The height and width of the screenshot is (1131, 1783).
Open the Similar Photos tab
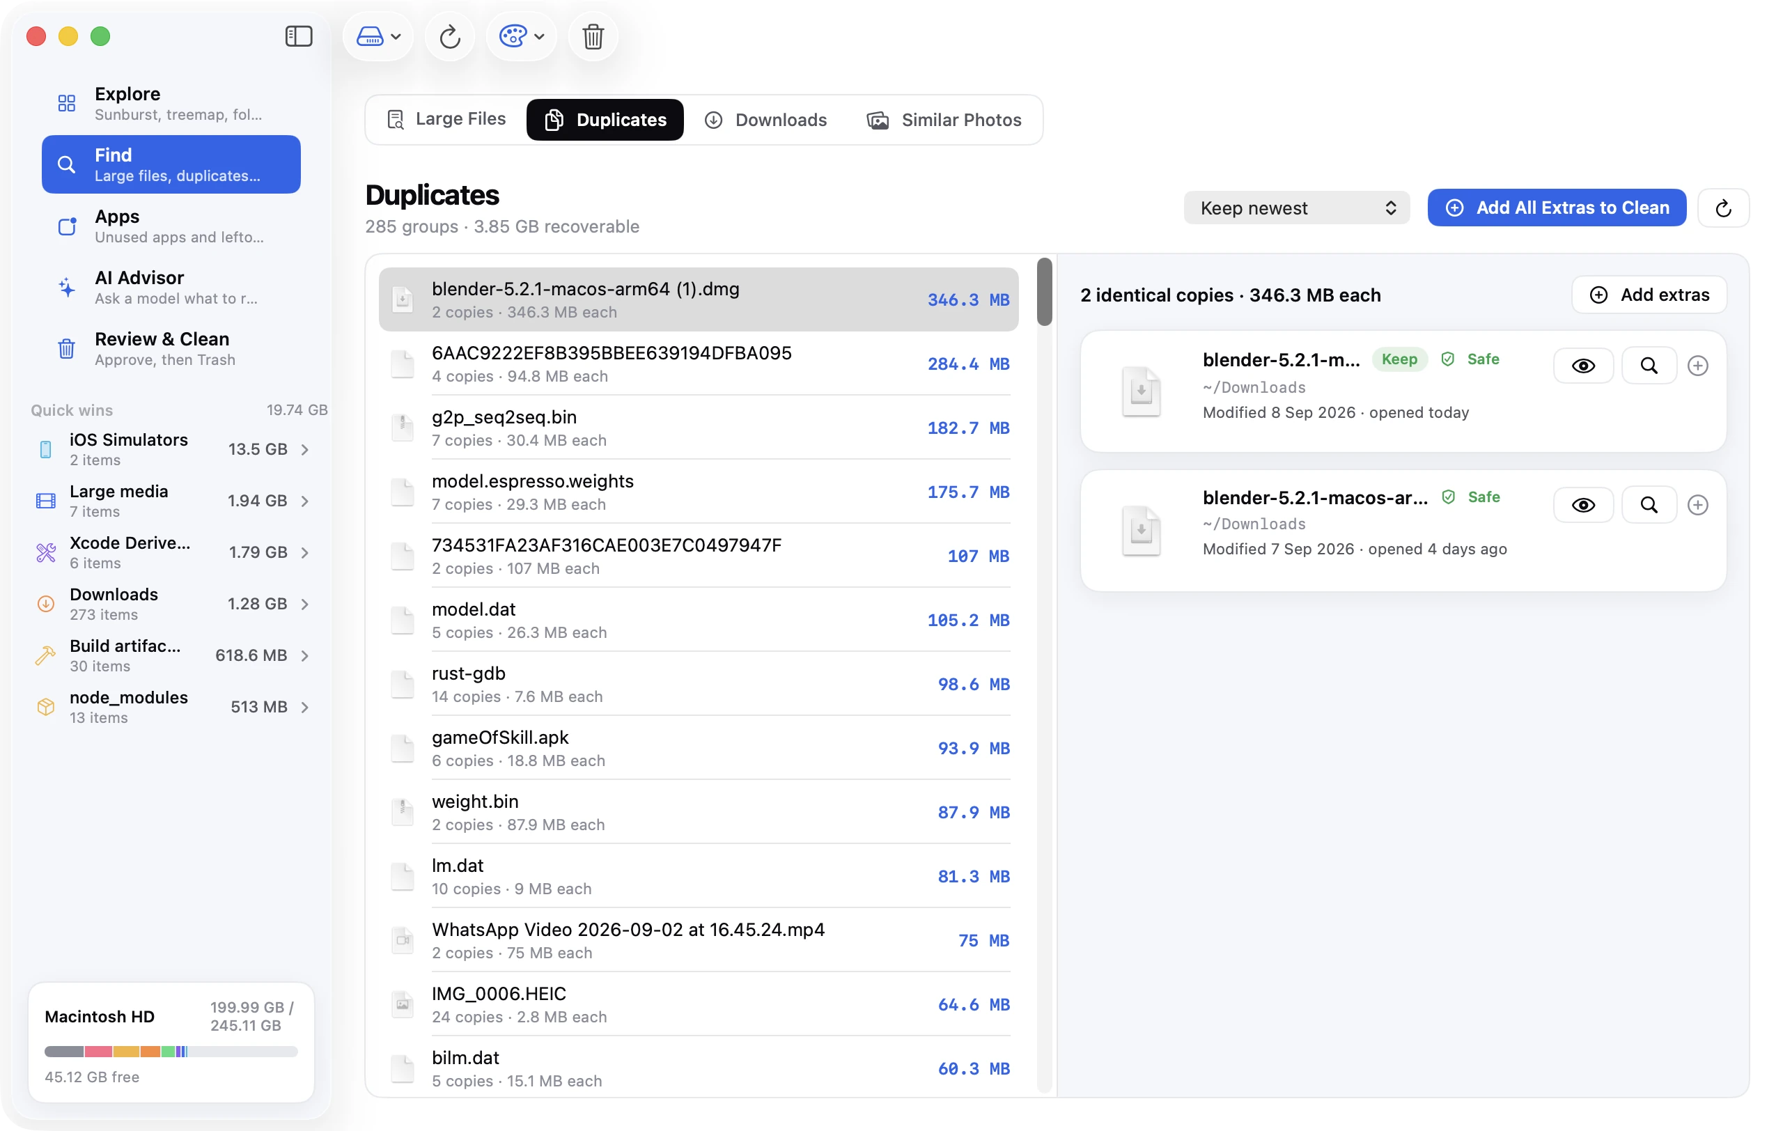[x=944, y=119]
